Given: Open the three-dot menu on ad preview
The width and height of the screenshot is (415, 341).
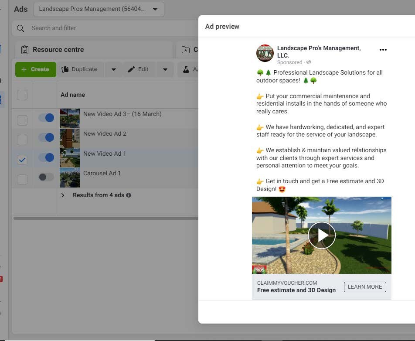Looking at the screenshot, I should (383, 50).
